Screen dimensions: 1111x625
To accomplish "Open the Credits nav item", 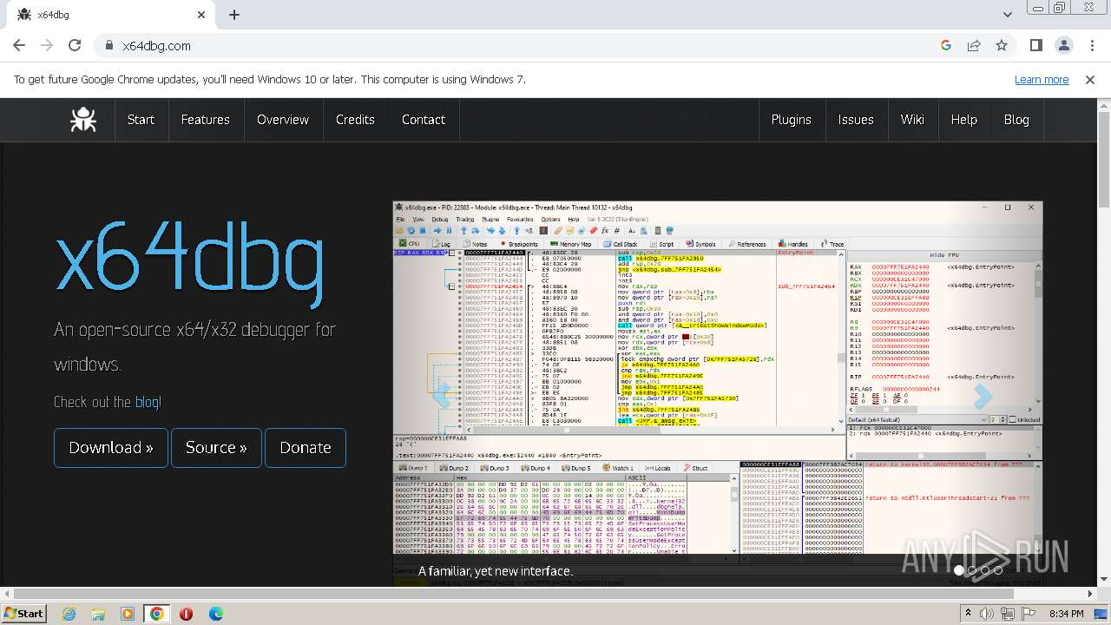I will pyautogui.click(x=355, y=120).
